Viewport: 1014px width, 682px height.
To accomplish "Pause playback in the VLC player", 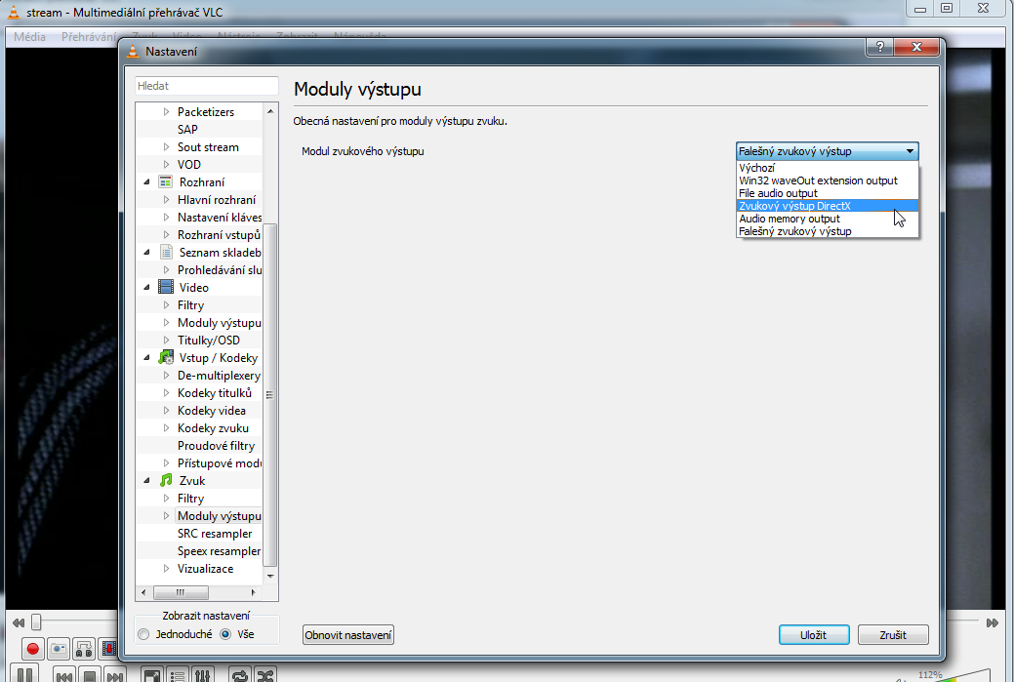I will [24, 673].
